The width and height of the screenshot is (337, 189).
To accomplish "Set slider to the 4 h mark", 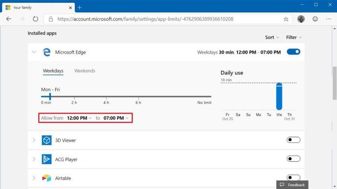I will tap(106, 97).
